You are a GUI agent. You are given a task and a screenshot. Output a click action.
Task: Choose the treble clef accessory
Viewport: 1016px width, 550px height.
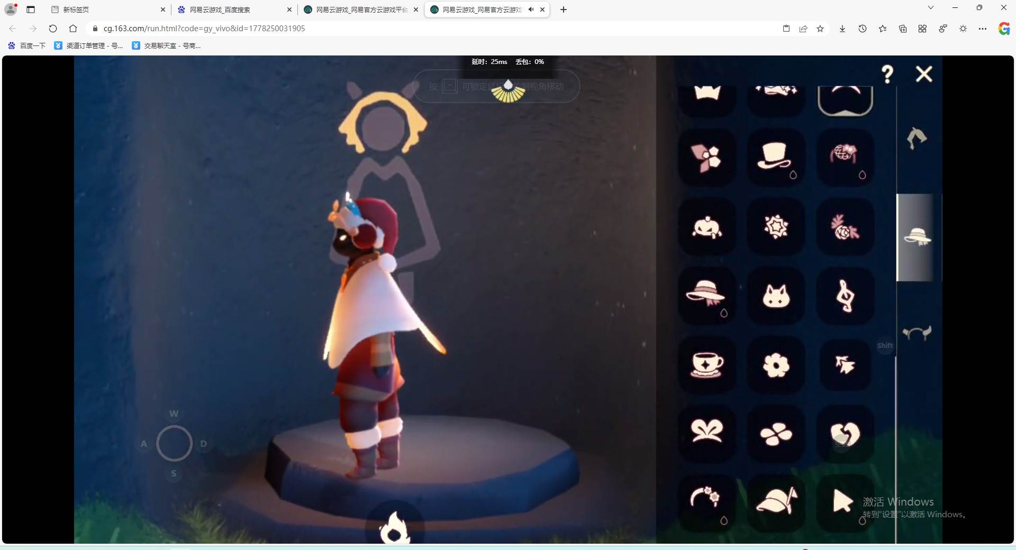tap(845, 296)
